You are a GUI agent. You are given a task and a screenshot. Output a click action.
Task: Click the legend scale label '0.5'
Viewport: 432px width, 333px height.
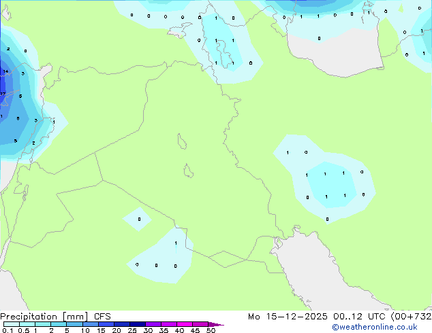[24, 330]
